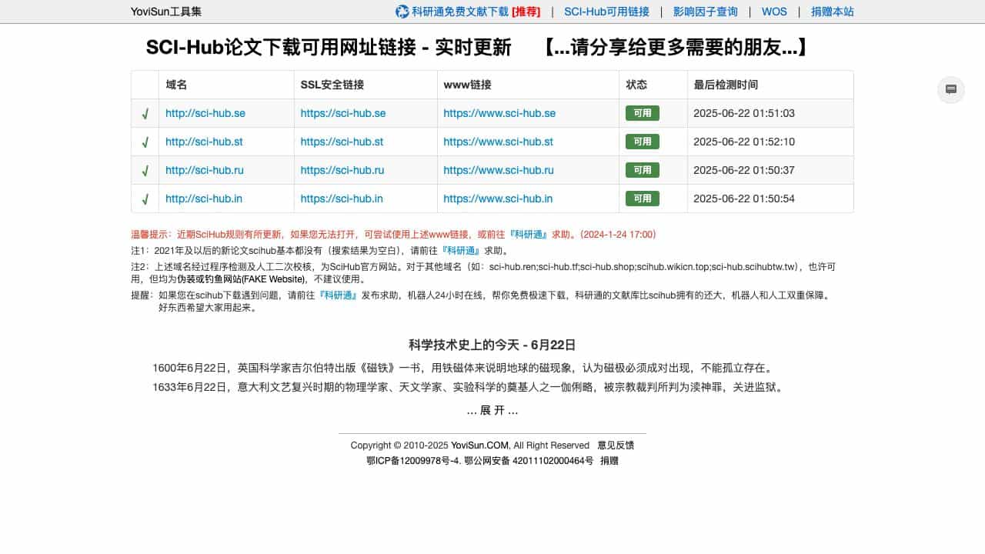Click the green checkmark for sci-hub.in row
The height and width of the screenshot is (554, 985).
pyautogui.click(x=145, y=199)
